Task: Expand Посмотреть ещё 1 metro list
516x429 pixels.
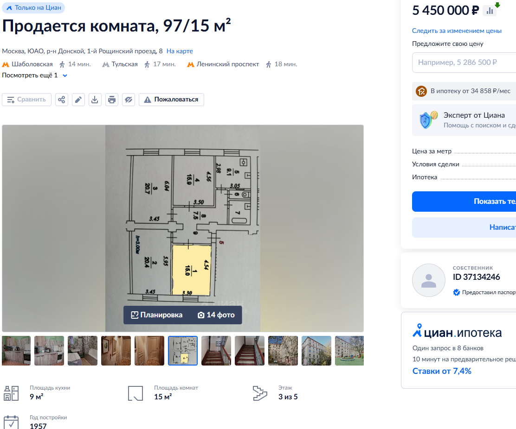Action: coord(34,75)
